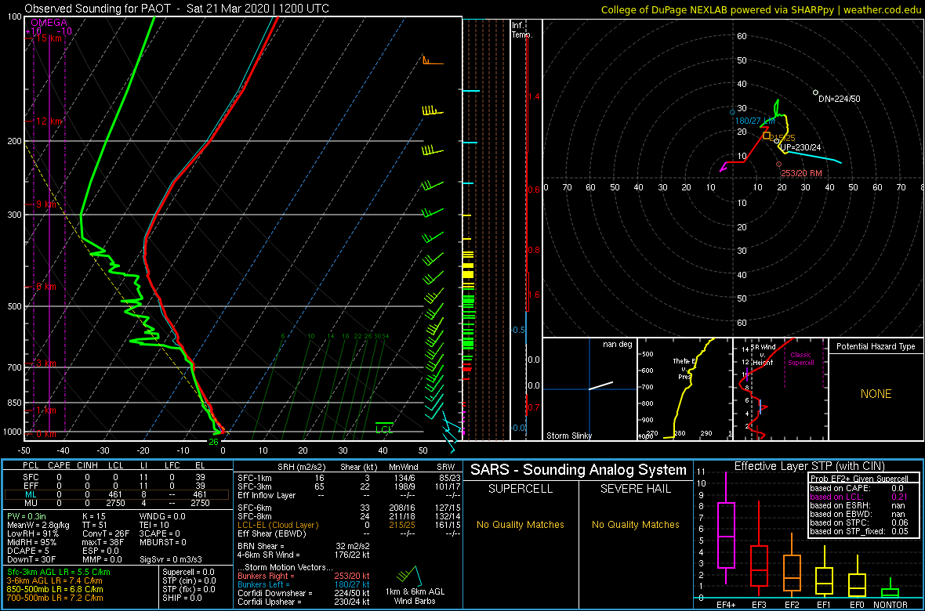The height and width of the screenshot is (611, 925).
Task: Click the MeanW = 2.8g/kg value
Action: click(x=38, y=525)
